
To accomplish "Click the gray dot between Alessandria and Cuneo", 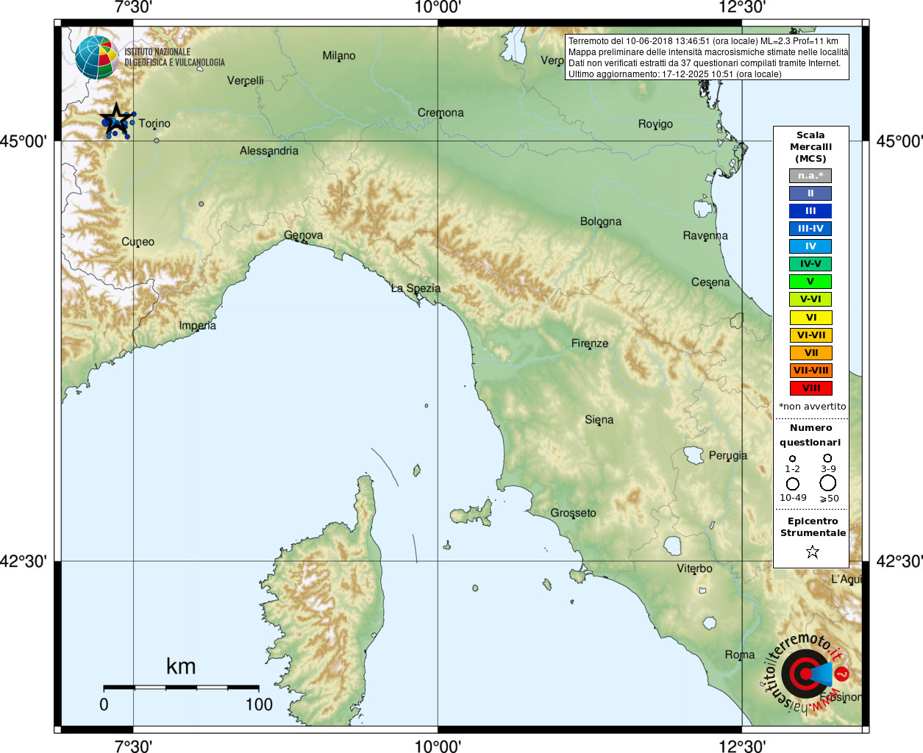I will click(x=202, y=204).
